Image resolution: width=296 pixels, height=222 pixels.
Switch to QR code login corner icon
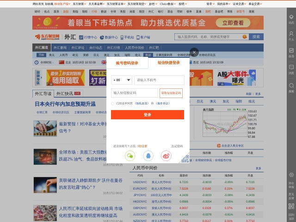tap(185, 159)
